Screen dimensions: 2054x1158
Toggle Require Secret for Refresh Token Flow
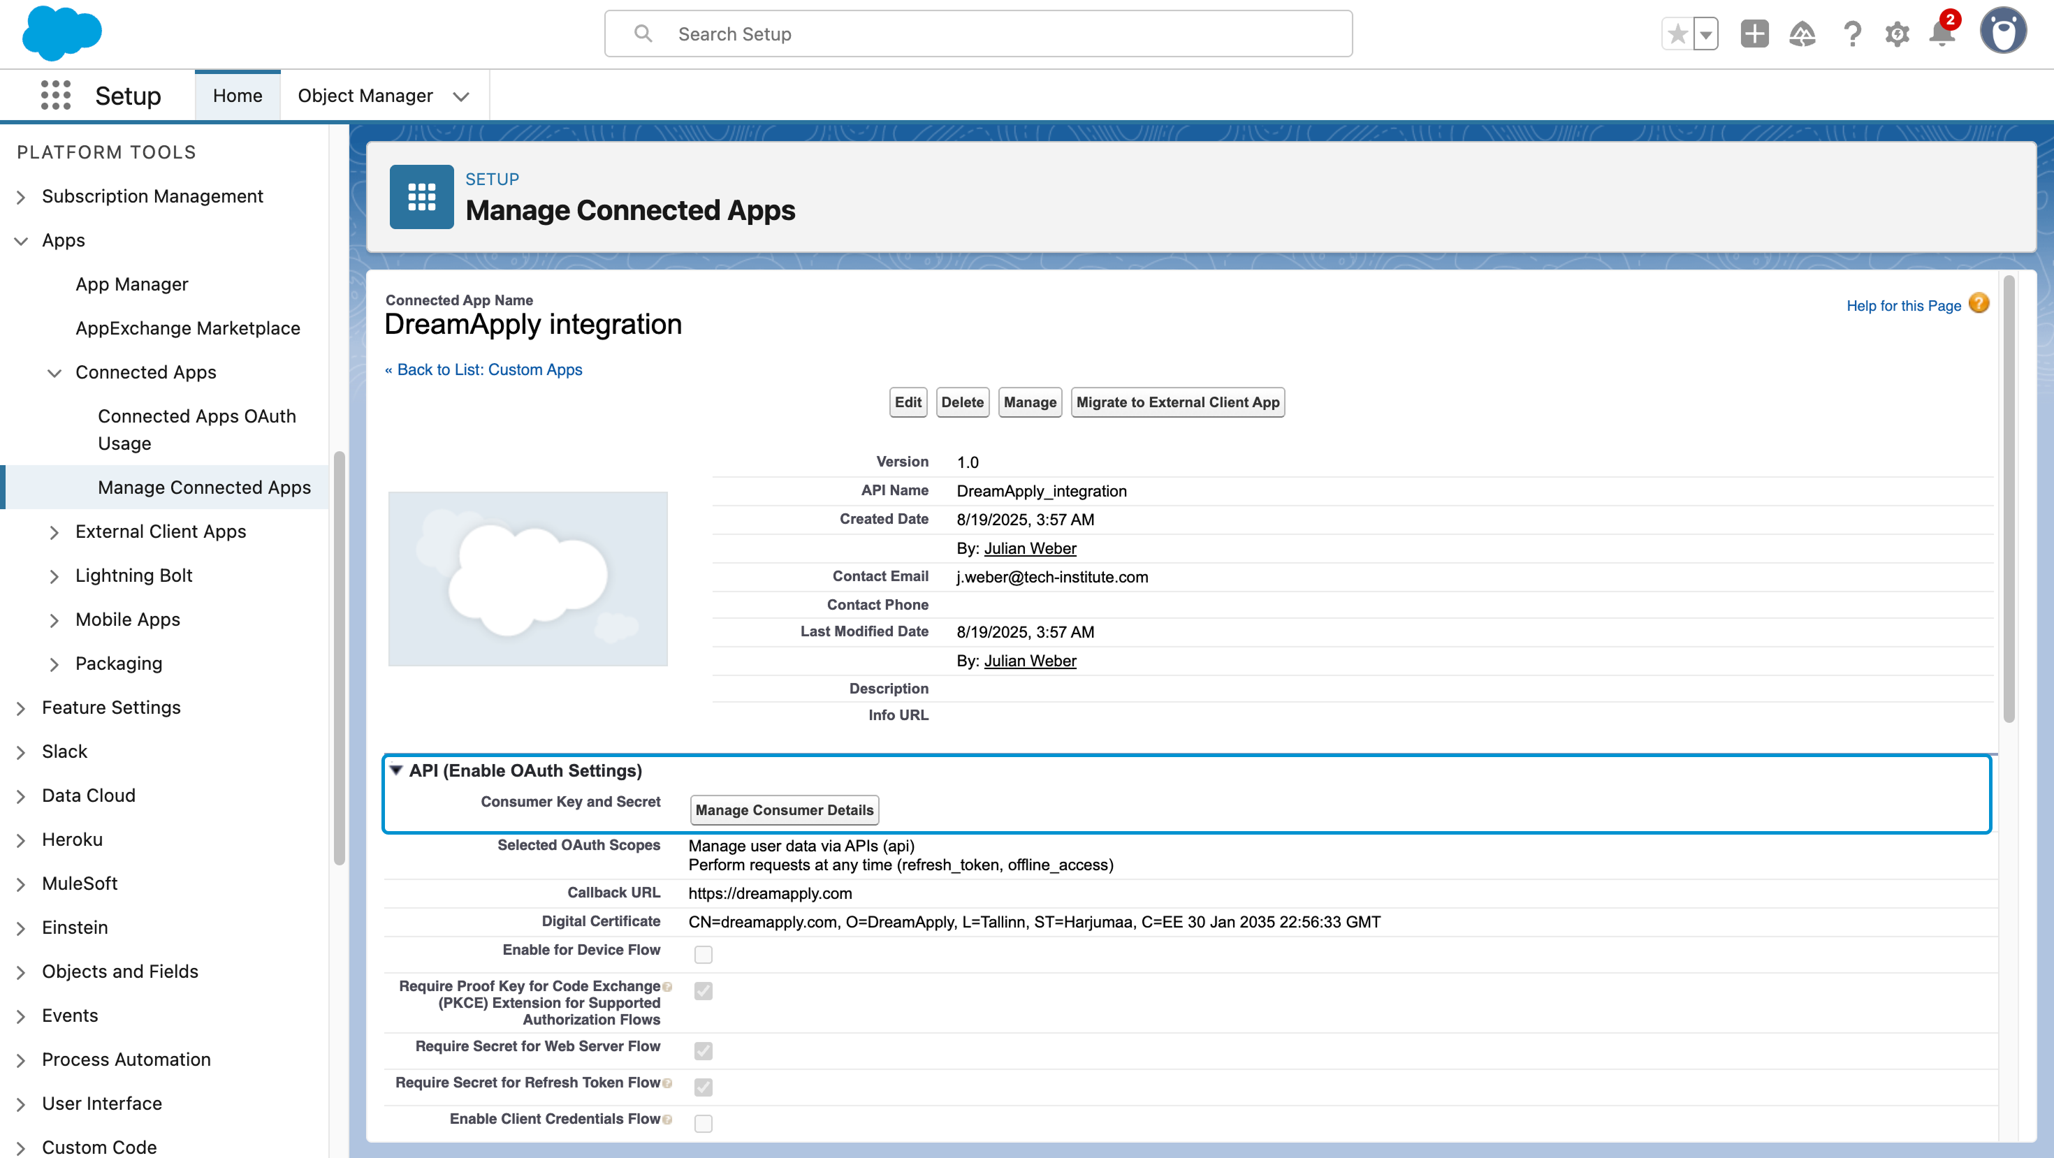click(704, 1087)
